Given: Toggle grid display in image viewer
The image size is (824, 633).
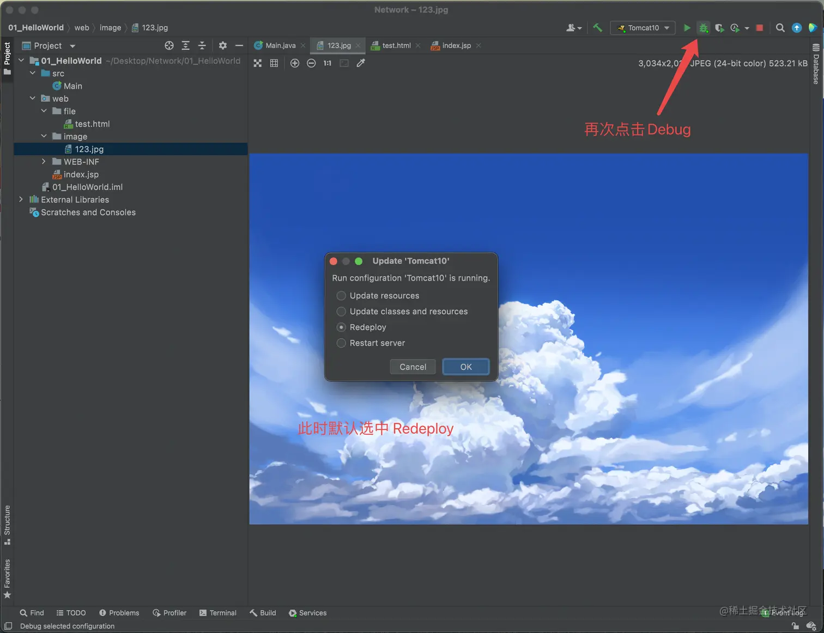Looking at the screenshot, I should (274, 63).
